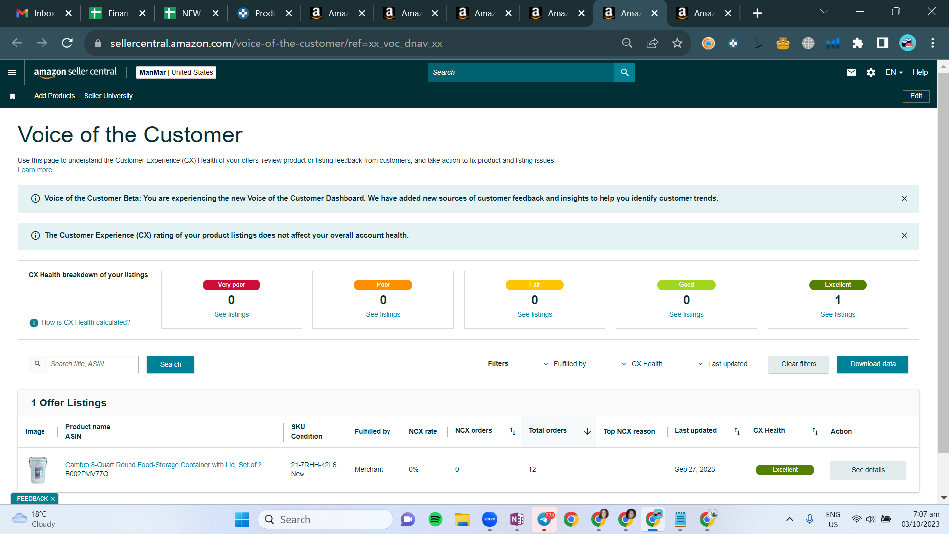949x534 pixels.
Task: See listings under Very poor
Action: coord(231,315)
